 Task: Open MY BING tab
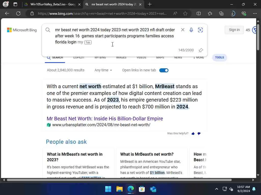[x=100, y=58]
